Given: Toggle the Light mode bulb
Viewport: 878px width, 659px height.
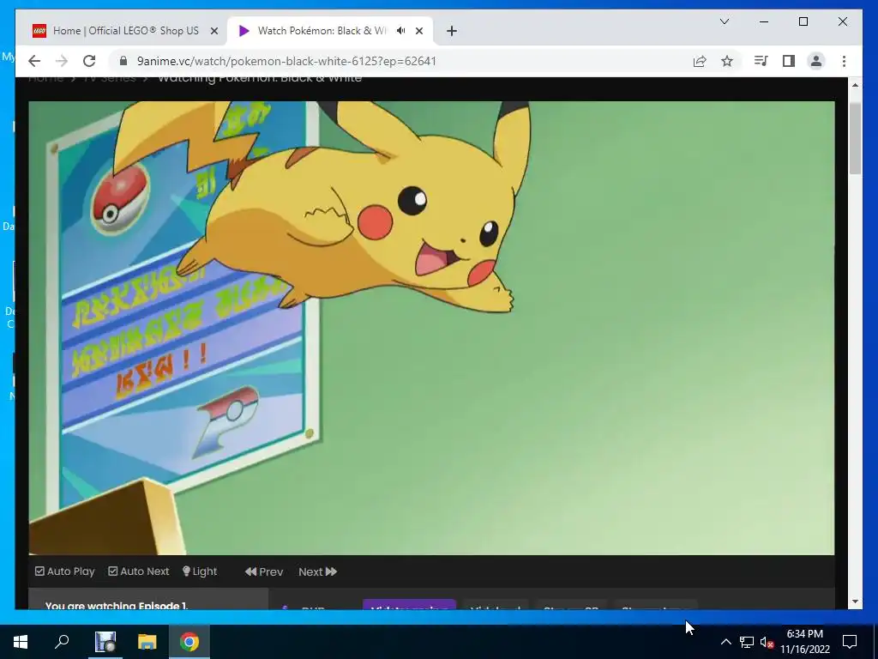Looking at the screenshot, I should (200, 571).
